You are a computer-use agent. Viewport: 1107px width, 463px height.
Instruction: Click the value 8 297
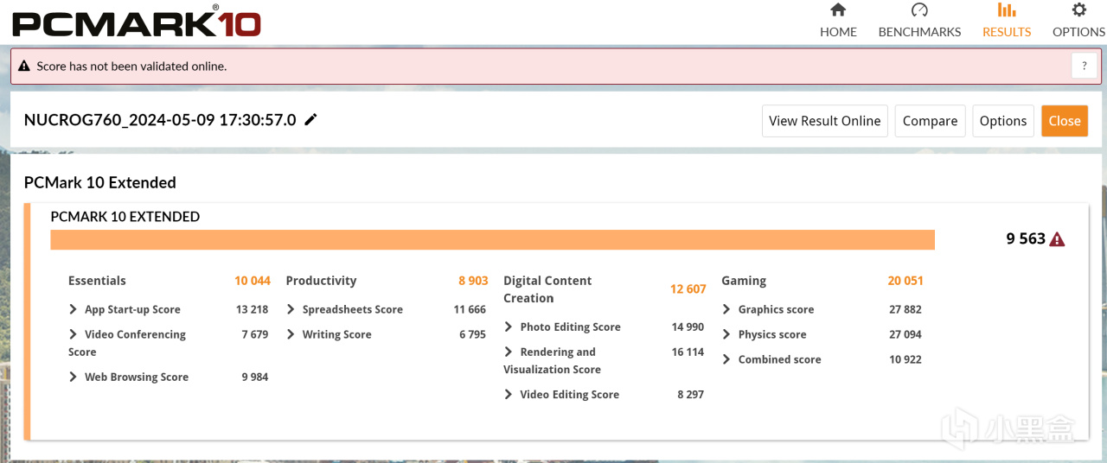click(x=691, y=394)
